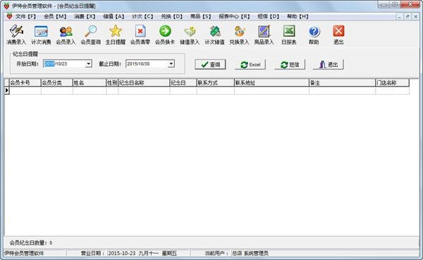The height and width of the screenshot is (260, 423).
Task: Open the 消费【X】 menu
Action: (85, 16)
